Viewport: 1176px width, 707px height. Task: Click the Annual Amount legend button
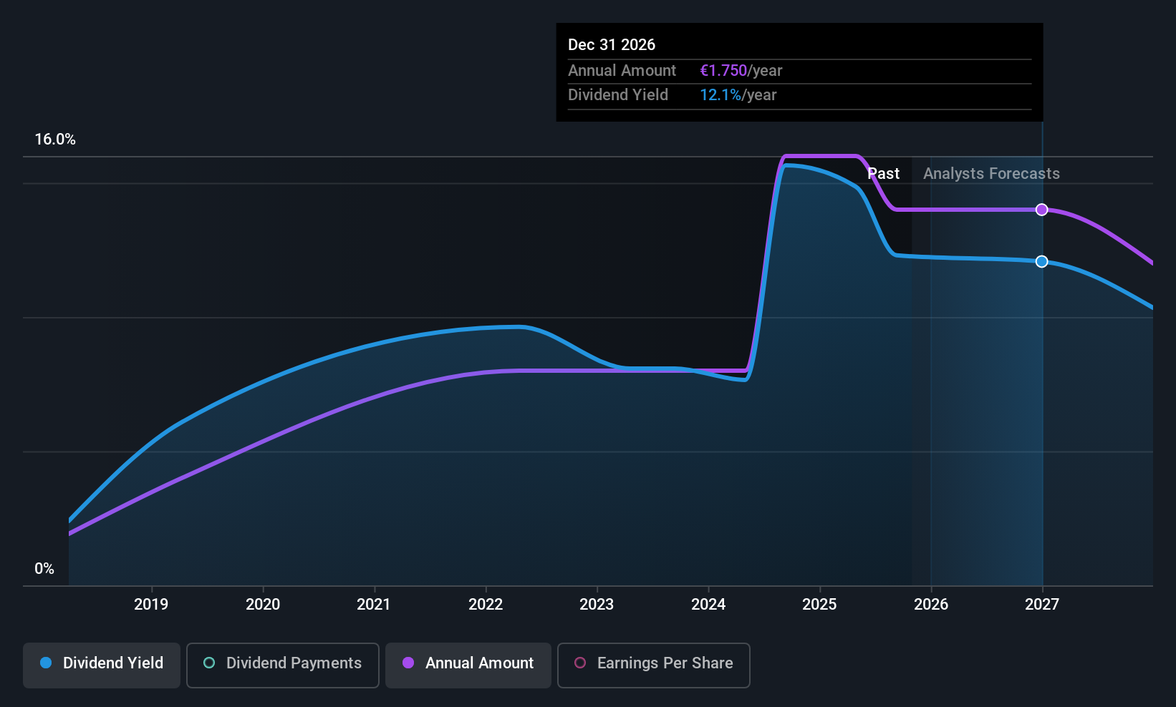click(468, 664)
